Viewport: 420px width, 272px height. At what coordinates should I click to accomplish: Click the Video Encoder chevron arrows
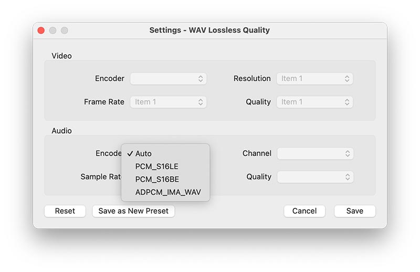tap(201, 79)
